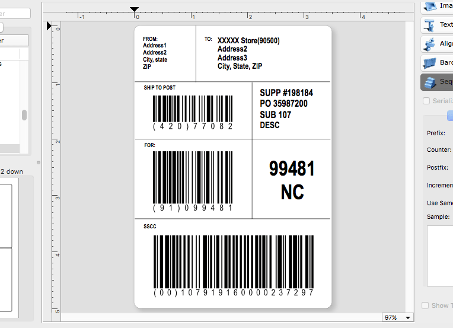Image resolution: width=453 pixels, height=328 pixels.
Task: Select the large 99481 text
Action: [x=292, y=168]
